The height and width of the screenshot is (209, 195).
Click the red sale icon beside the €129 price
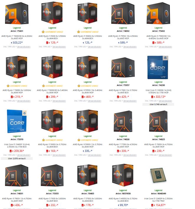tap(47, 43)
